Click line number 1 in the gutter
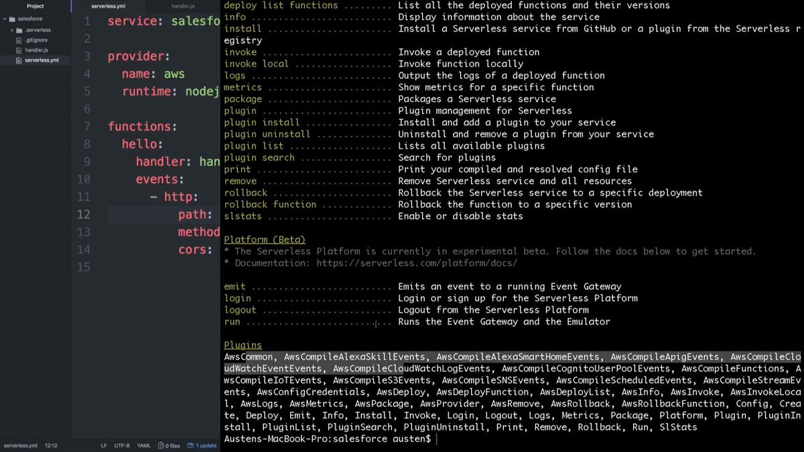 [x=86, y=21]
